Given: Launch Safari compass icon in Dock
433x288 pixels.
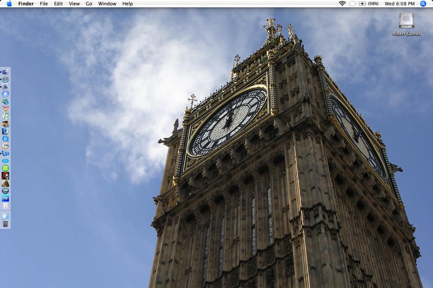Looking at the screenshot, I should click(5, 79).
